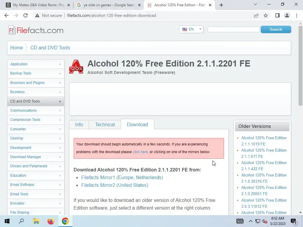Open news and interests taskbar icon

(240, 221)
